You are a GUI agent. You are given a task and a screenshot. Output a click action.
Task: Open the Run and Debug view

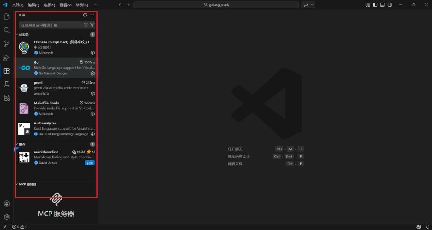(7, 57)
